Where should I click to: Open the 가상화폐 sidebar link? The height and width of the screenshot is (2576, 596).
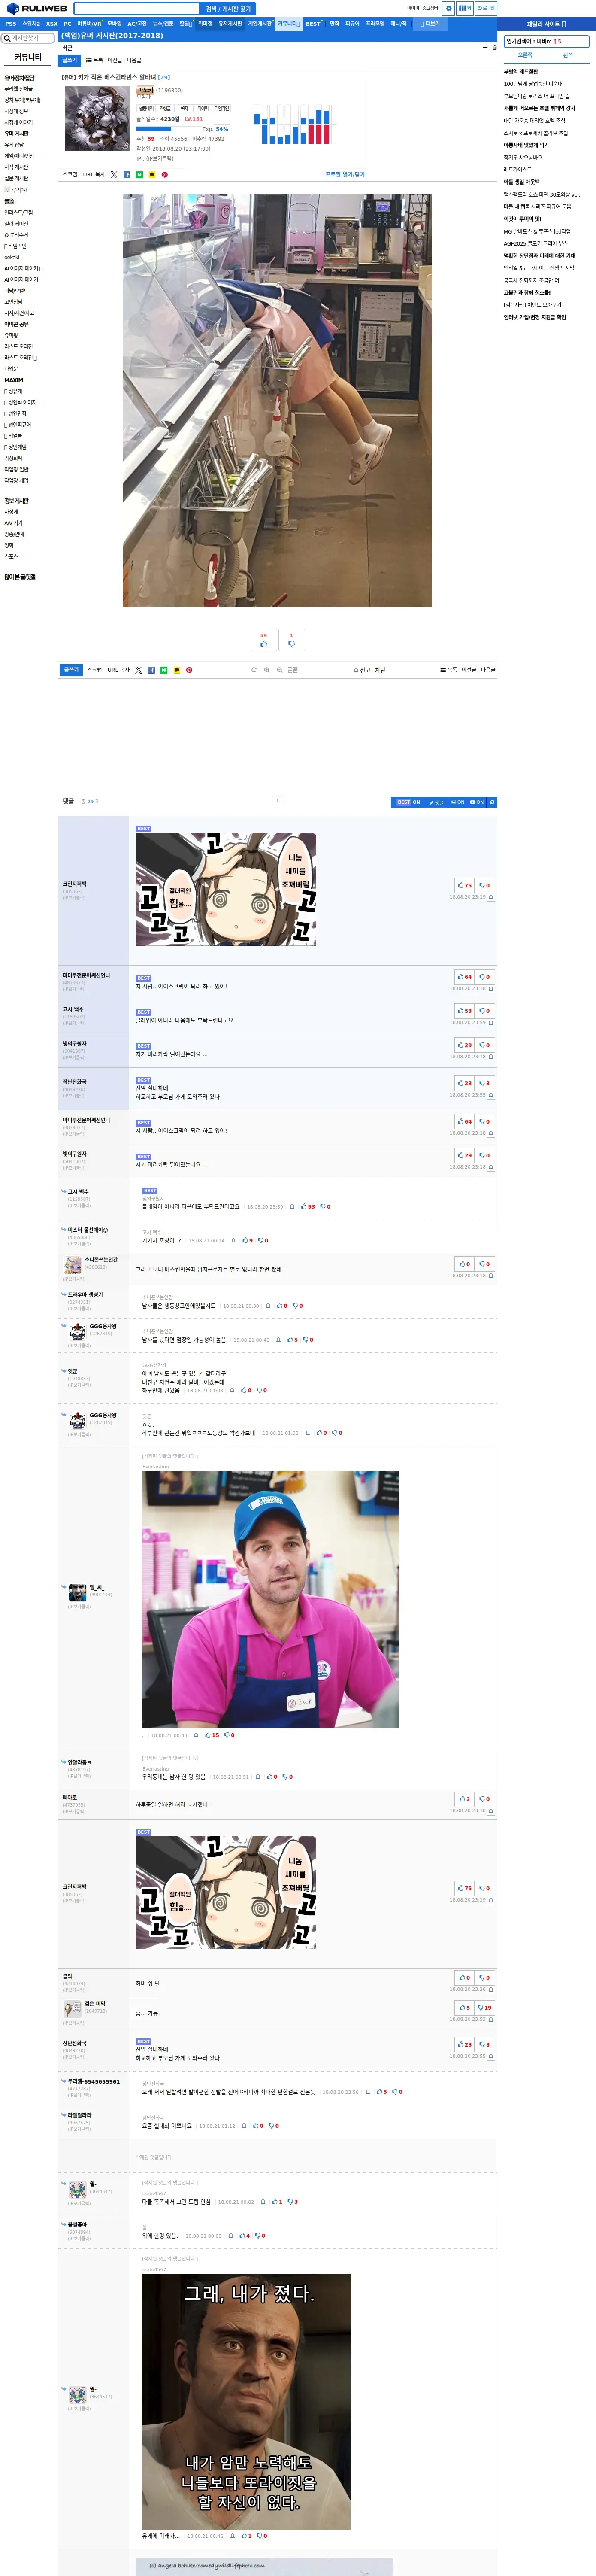point(13,458)
